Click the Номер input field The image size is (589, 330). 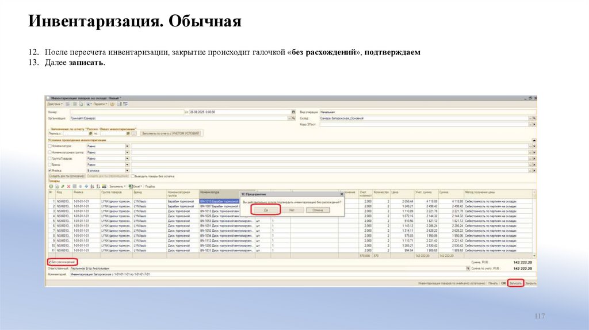point(127,112)
